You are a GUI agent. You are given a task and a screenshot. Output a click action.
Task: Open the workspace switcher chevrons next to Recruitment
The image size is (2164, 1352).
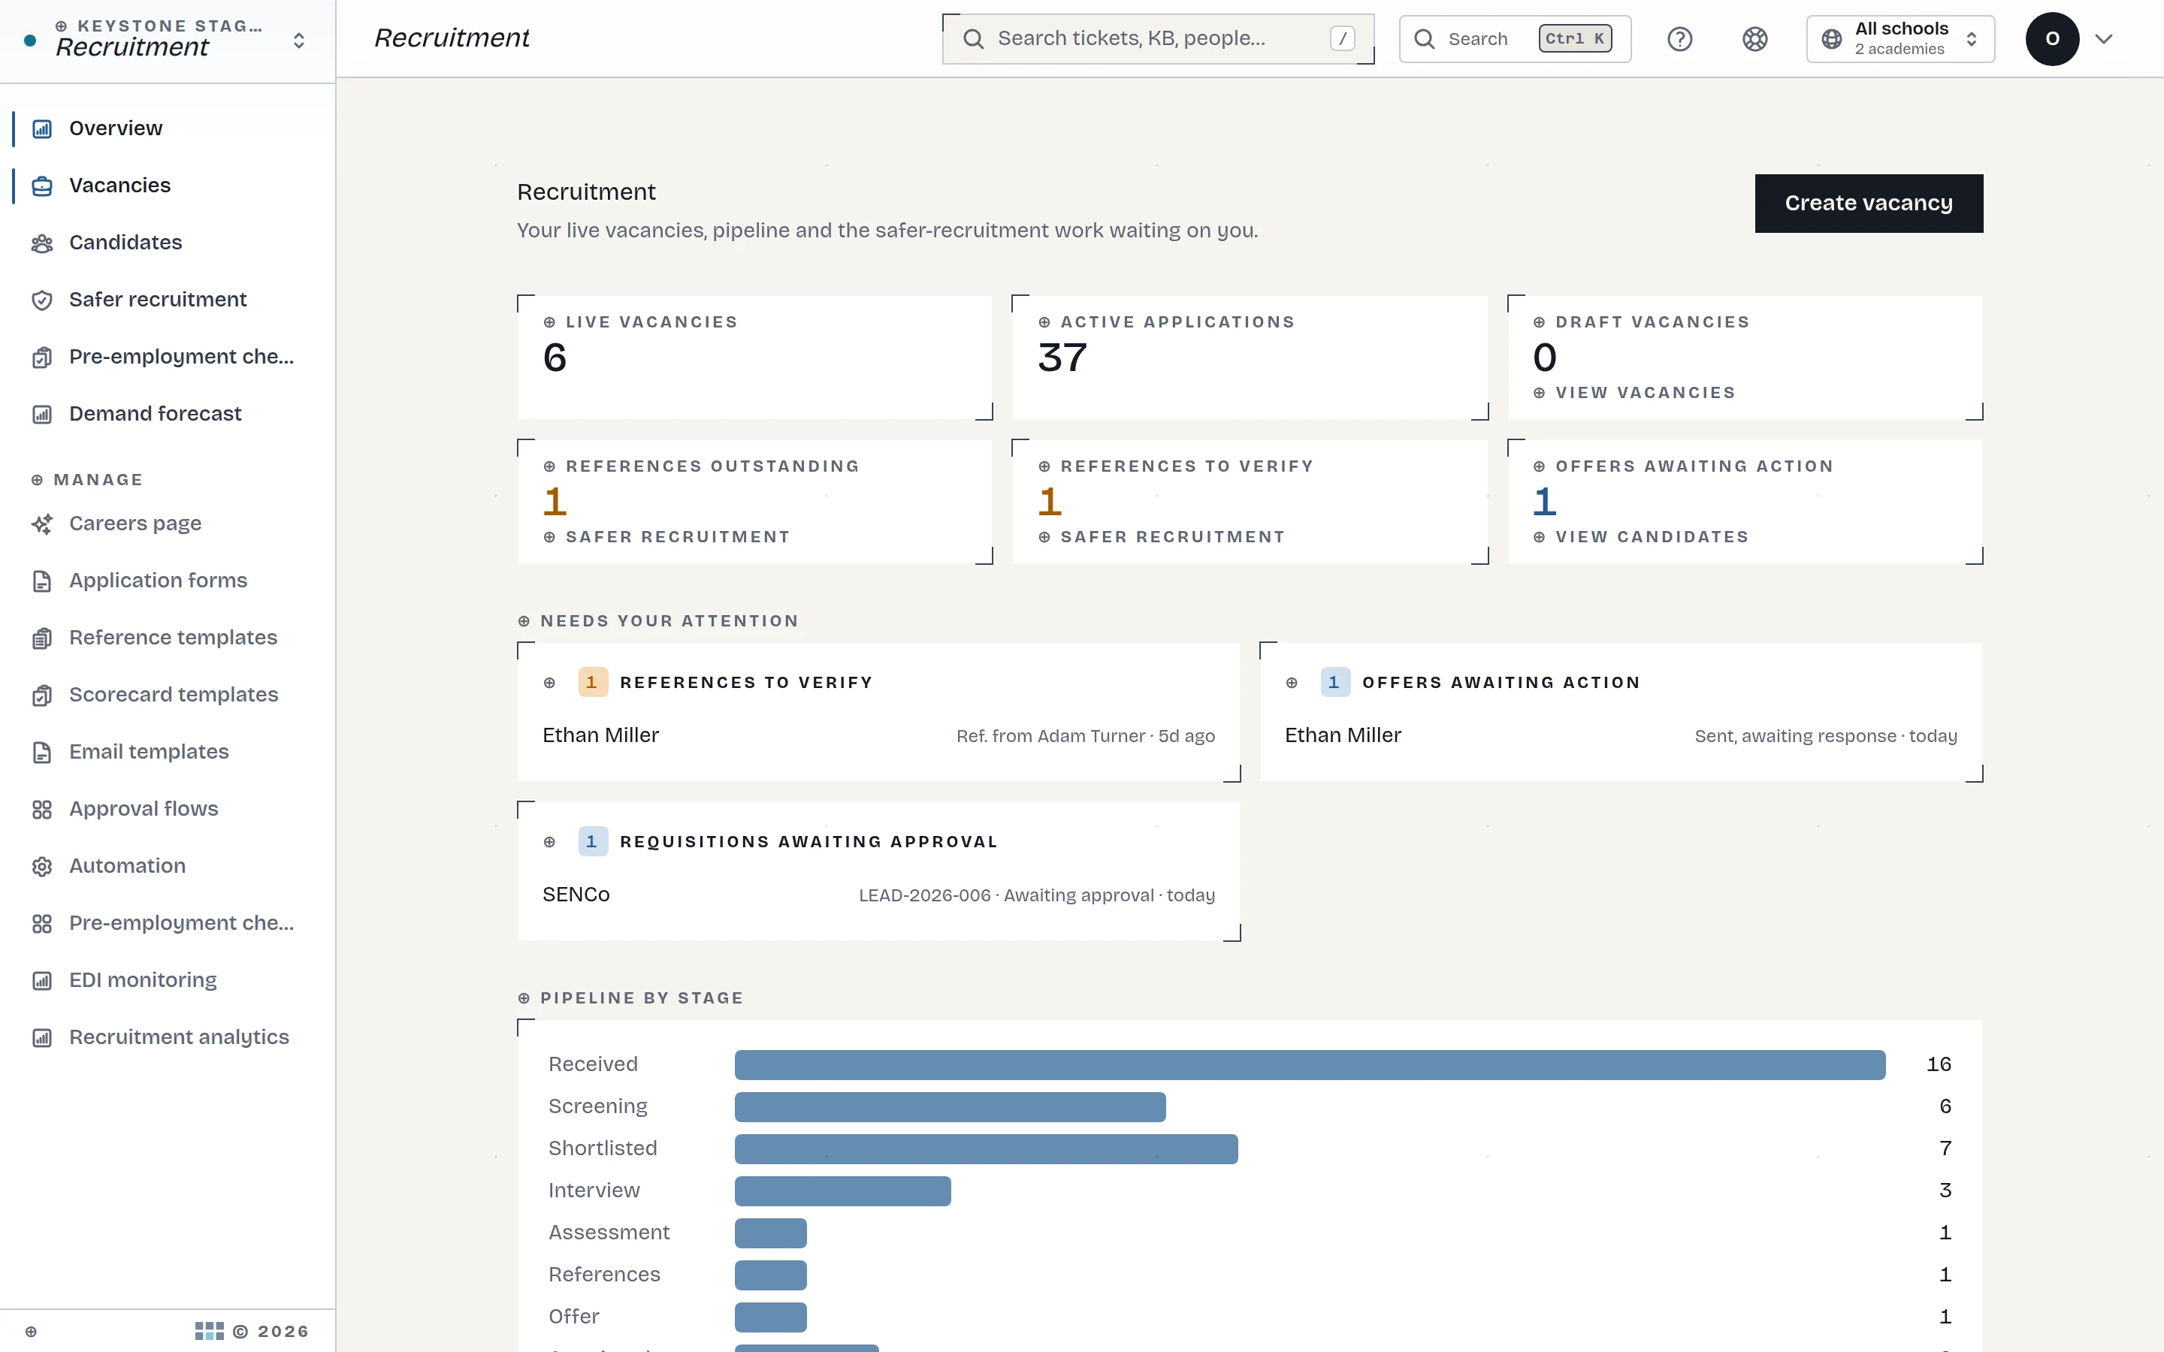pos(298,41)
